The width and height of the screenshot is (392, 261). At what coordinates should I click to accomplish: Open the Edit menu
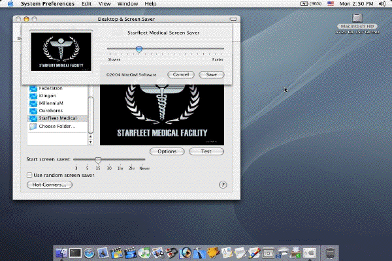(86, 4)
